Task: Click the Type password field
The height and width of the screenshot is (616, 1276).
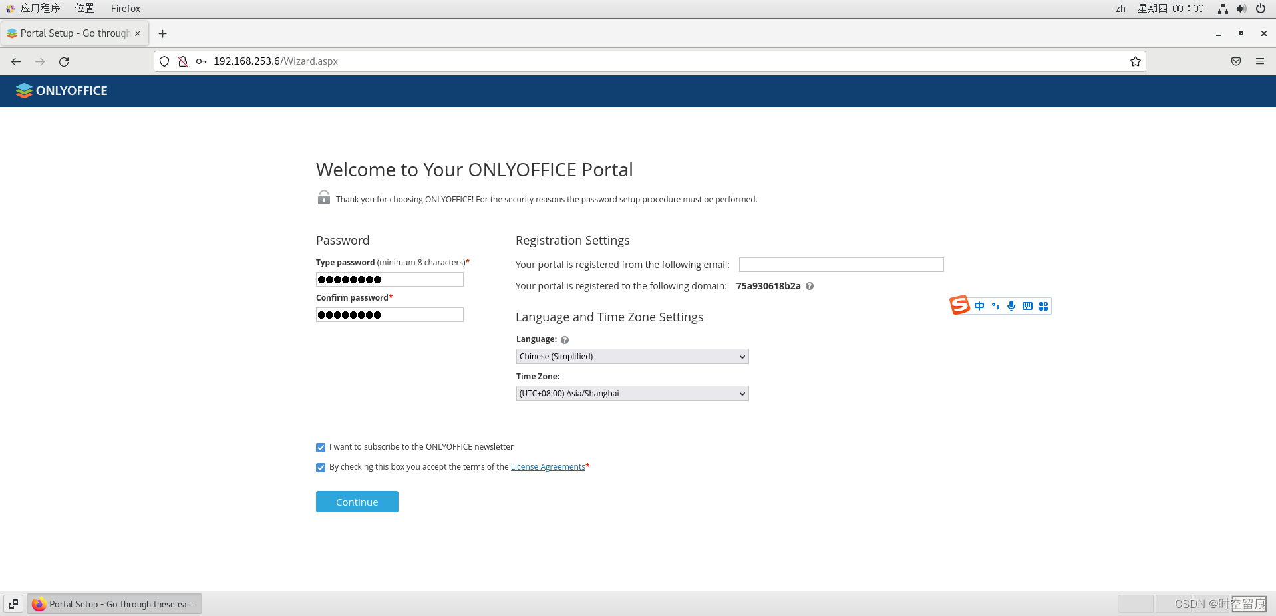Action: (390, 279)
